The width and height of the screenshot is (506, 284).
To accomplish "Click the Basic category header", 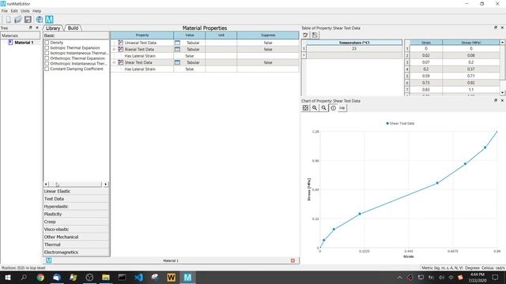I will pos(76,35).
